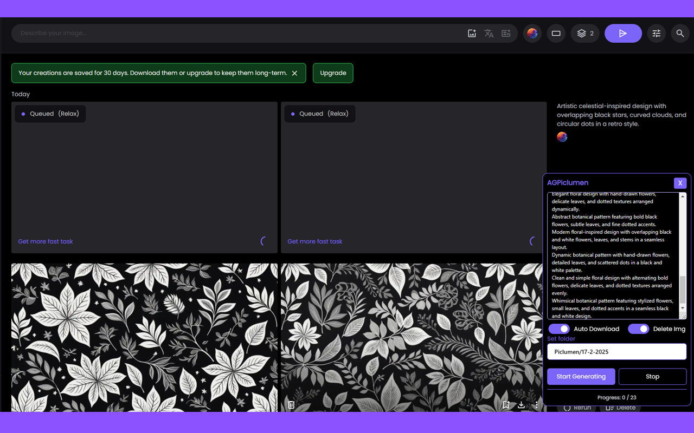Open the batch size layers button showing 2
Screen dimensions: 694x433
pos(585,34)
